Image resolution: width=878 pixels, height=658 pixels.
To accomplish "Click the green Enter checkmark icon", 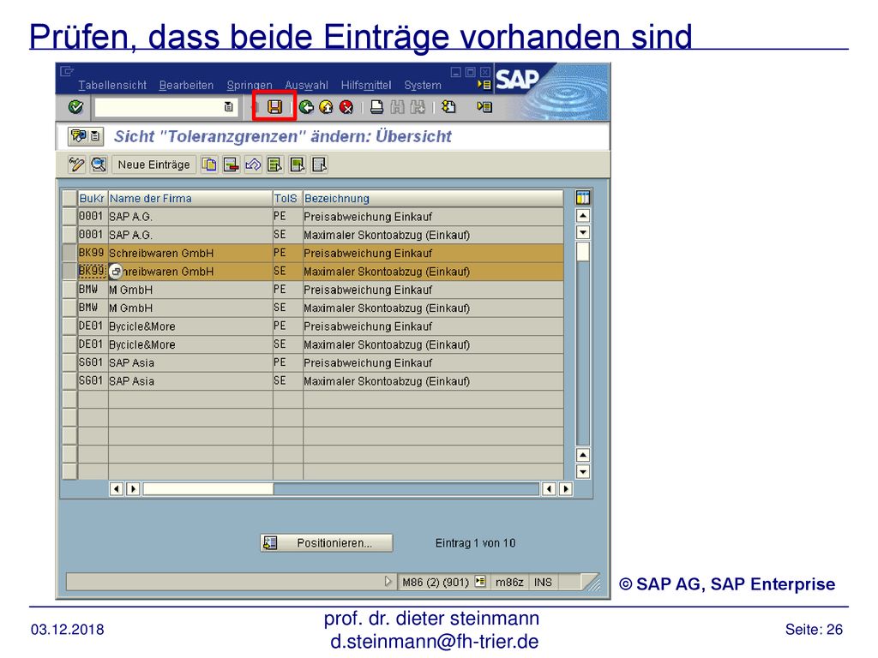I will tap(75, 106).
